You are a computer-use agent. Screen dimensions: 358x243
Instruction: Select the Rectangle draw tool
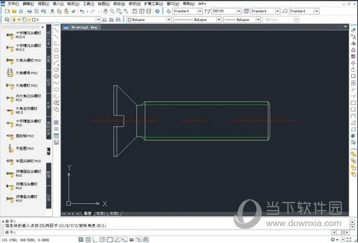point(56,57)
